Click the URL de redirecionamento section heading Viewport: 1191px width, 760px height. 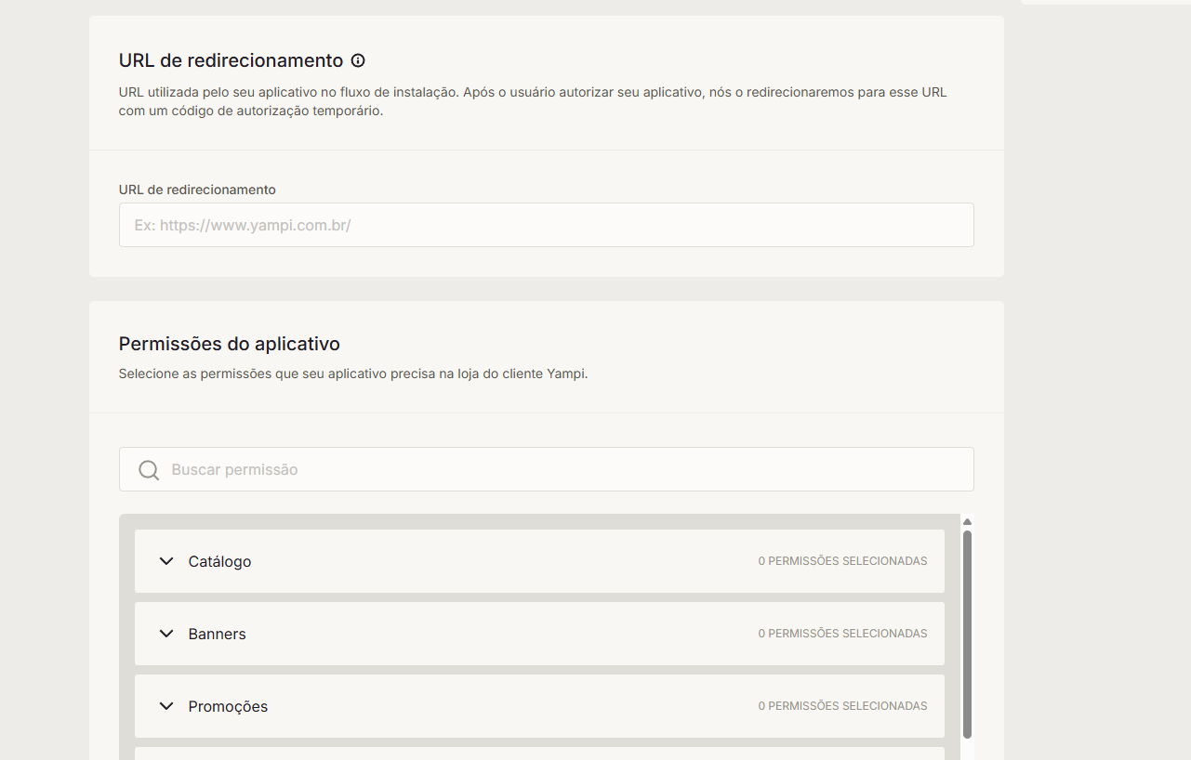[232, 60]
